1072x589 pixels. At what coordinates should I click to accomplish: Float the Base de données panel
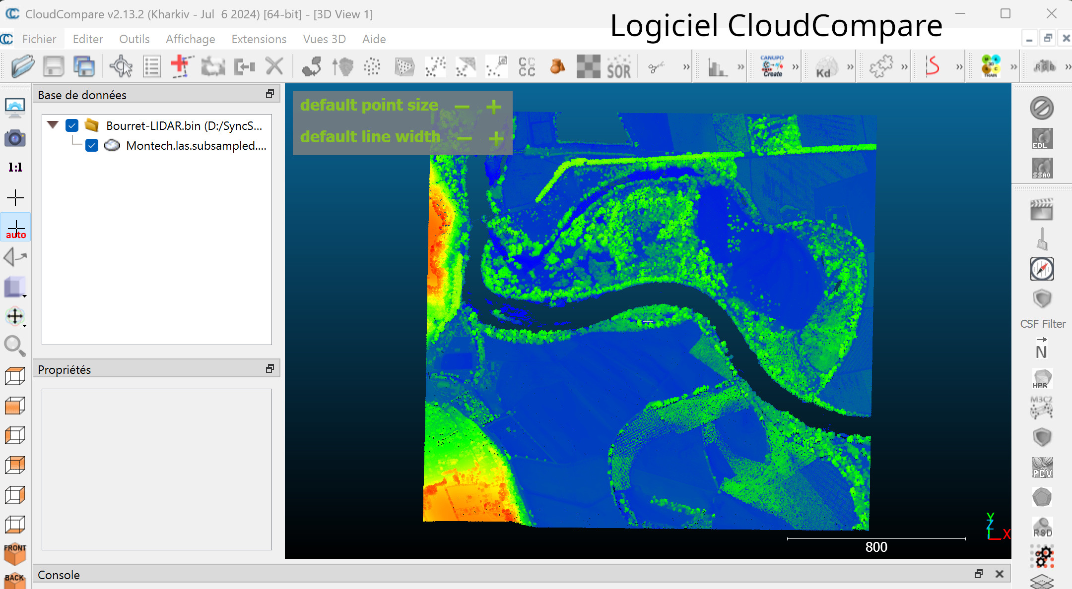point(270,94)
